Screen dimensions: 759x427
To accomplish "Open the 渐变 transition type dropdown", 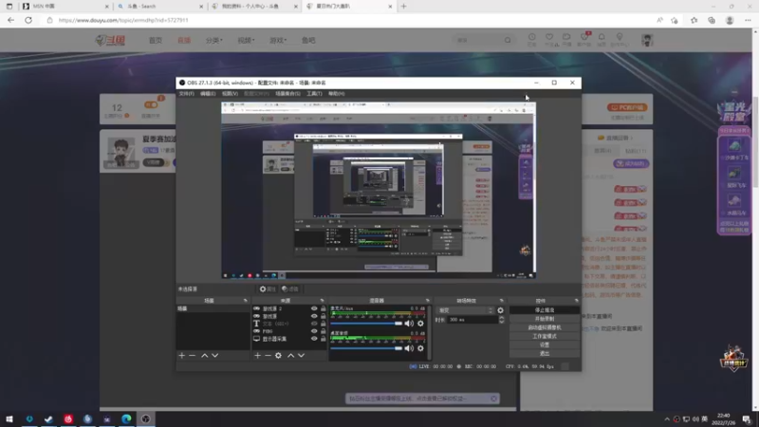I will pyautogui.click(x=465, y=310).
